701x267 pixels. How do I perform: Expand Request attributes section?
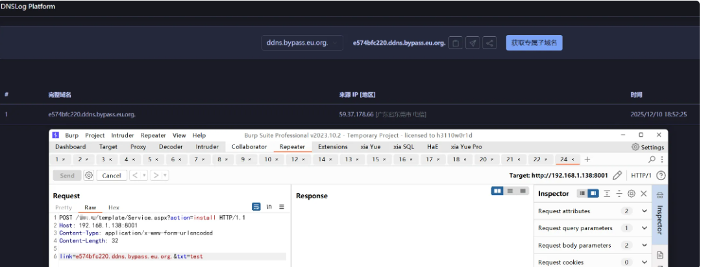point(645,211)
